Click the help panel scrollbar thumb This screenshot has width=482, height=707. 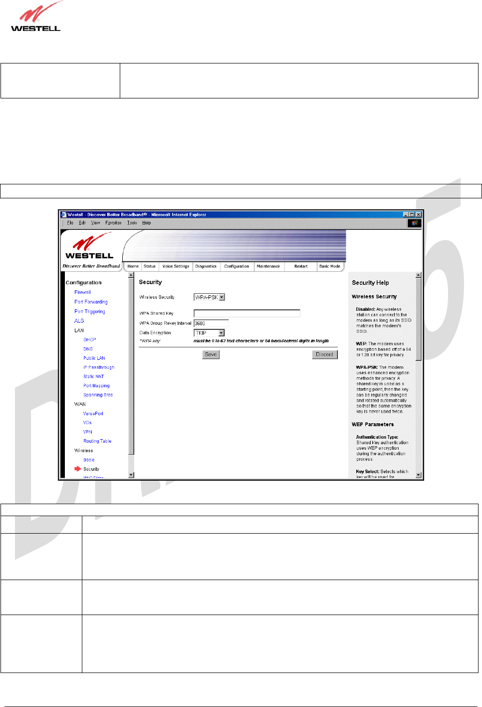[x=419, y=319]
